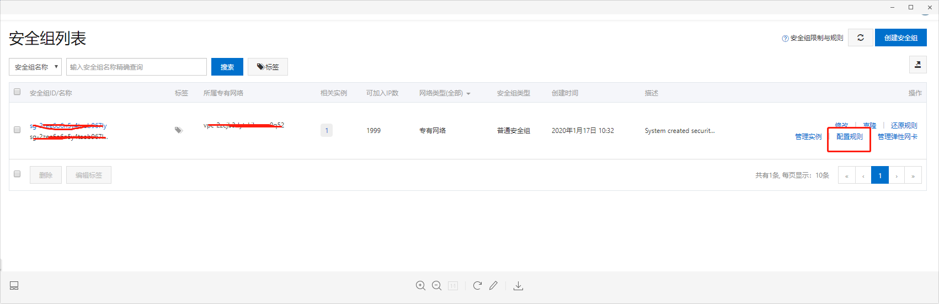Click the 创建时间 column header

pyautogui.click(x=565, y=93)
